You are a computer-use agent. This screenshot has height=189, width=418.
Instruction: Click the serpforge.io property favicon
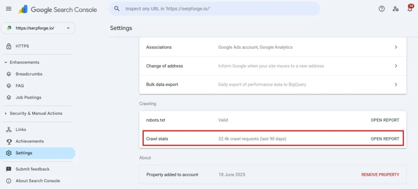point(9,28)
